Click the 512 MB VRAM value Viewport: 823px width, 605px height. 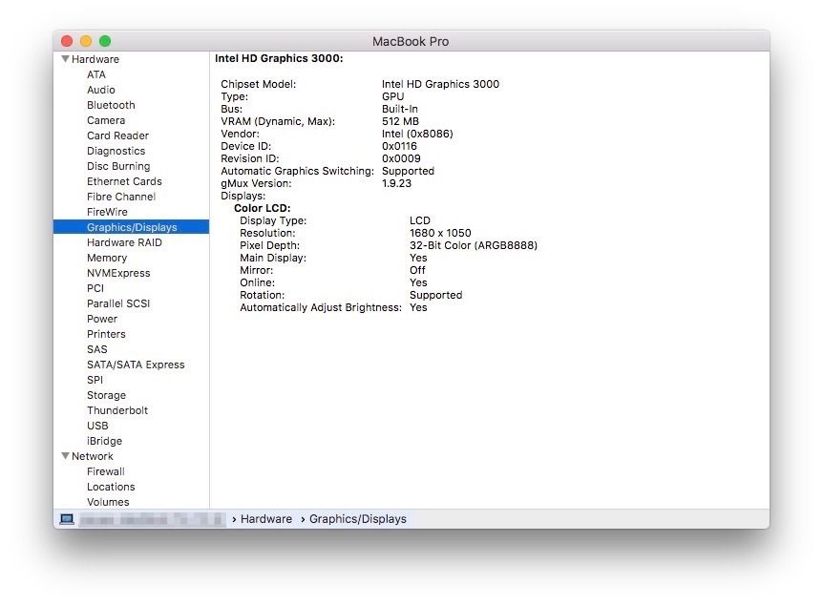[400, 121]
